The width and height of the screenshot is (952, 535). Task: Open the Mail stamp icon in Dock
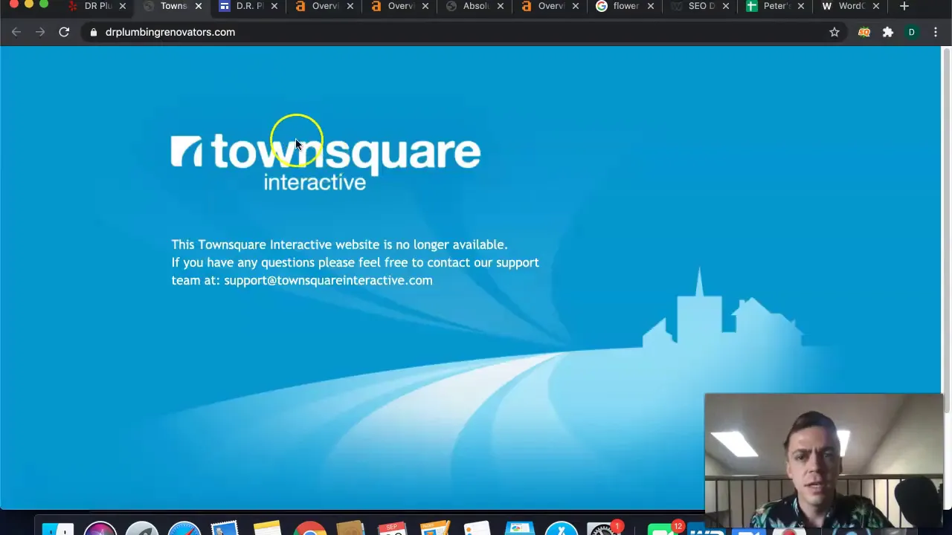pyautogui.click(x=225, y=528)
